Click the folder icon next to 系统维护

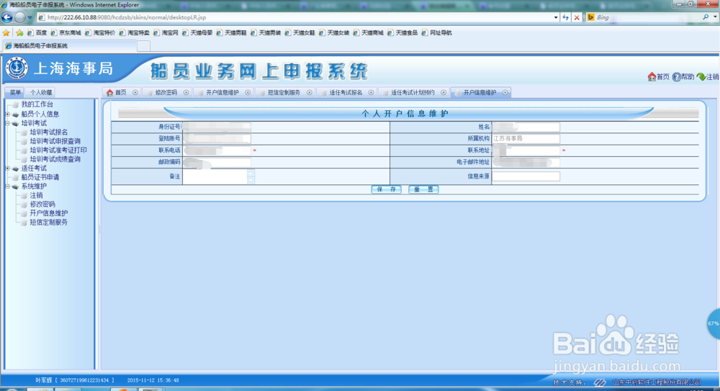[16, 186]
